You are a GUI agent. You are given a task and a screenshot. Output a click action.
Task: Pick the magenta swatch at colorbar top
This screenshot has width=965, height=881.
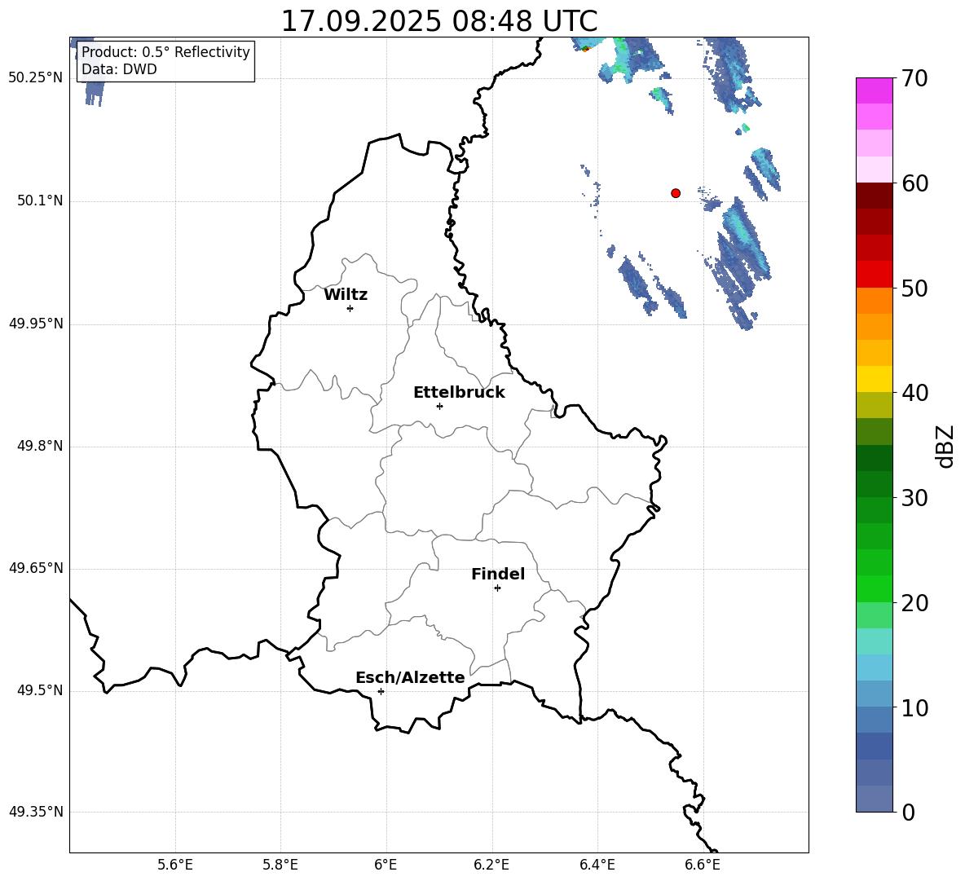(x=875, y=91)
